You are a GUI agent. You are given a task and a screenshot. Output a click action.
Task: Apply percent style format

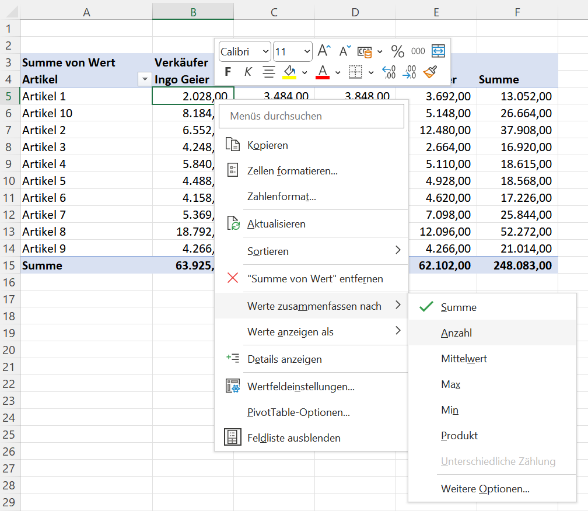tap(398, 51)
